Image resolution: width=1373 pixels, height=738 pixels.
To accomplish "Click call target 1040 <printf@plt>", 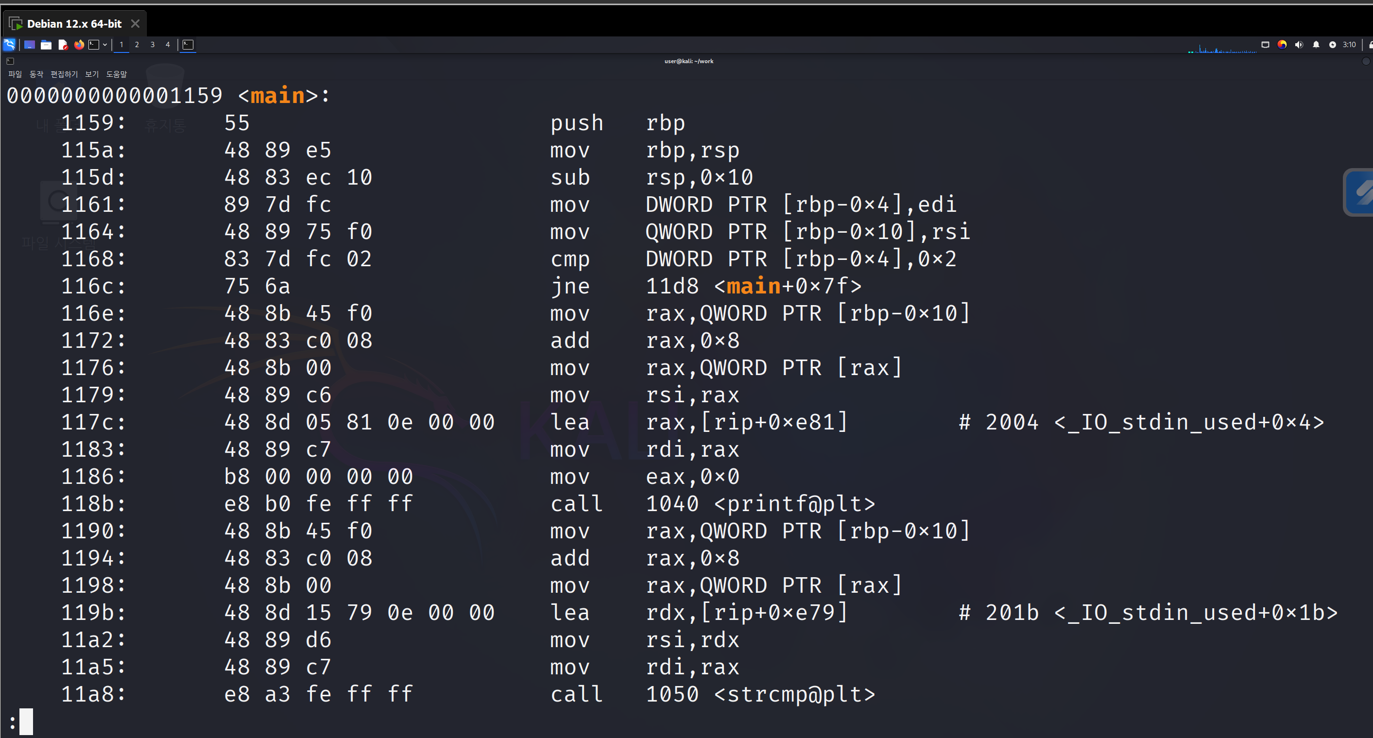I will click(x=760, y=504).
